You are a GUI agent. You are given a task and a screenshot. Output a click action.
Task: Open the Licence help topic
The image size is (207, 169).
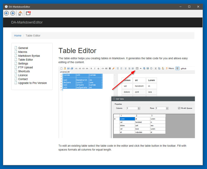pos(23,75)
